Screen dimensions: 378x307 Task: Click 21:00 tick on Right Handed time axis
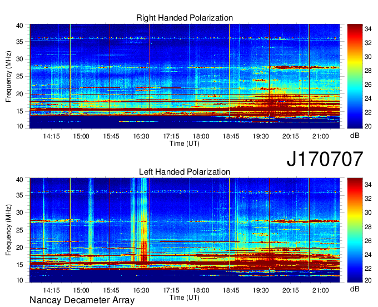tap(320, 136)
